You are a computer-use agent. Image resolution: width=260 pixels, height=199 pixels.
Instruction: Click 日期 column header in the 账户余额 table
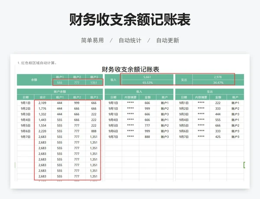click(26, 97)
